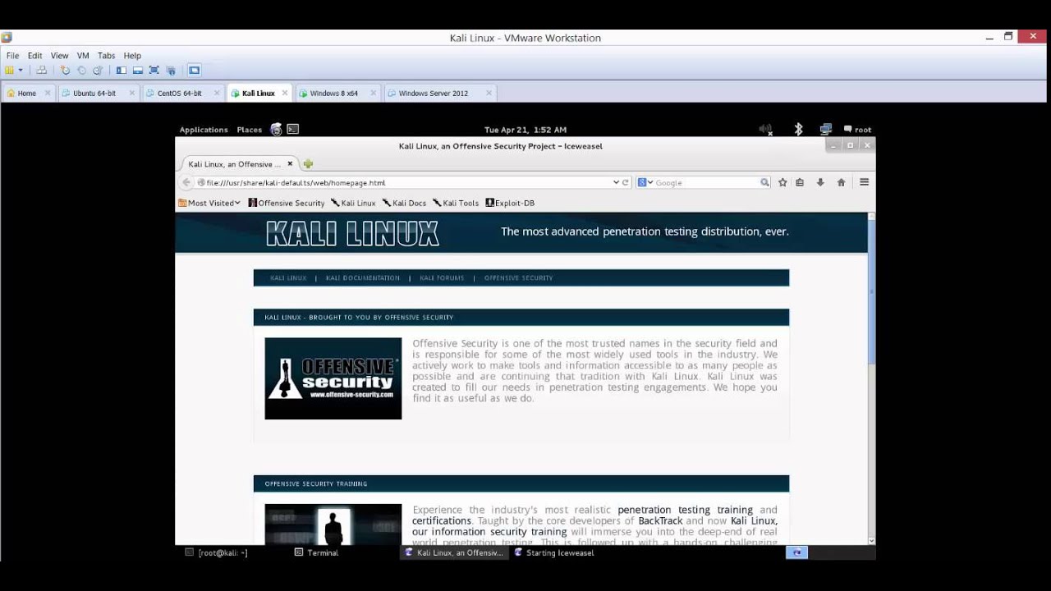Viewport: 1051px width, 591px height.
Task: Click KALI FORUMS in the page navigation bar
Action: (x=442, y=278)
